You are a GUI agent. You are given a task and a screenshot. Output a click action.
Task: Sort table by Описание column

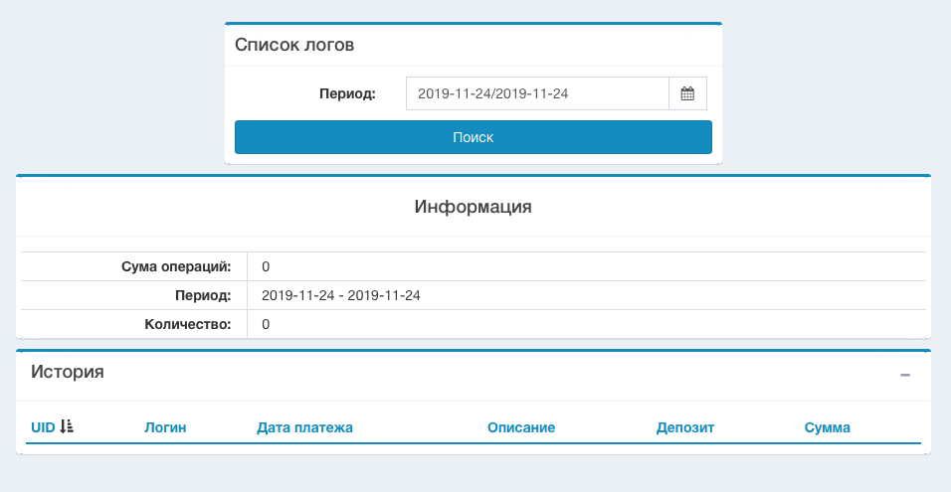click(520, 427)
